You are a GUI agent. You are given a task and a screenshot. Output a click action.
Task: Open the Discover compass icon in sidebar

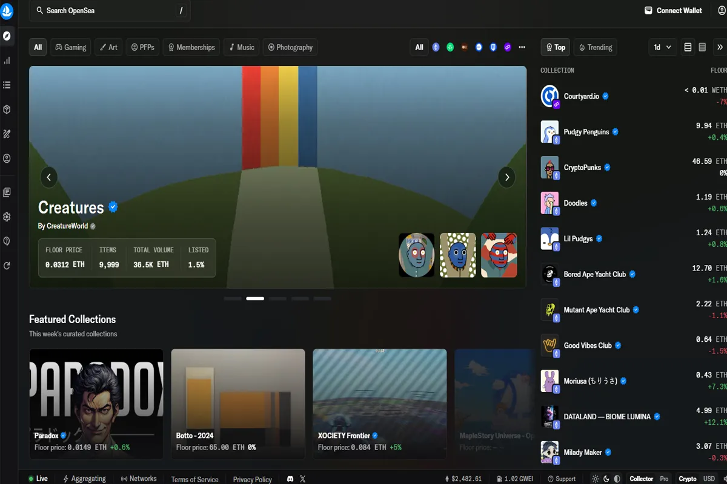[7, 36]
